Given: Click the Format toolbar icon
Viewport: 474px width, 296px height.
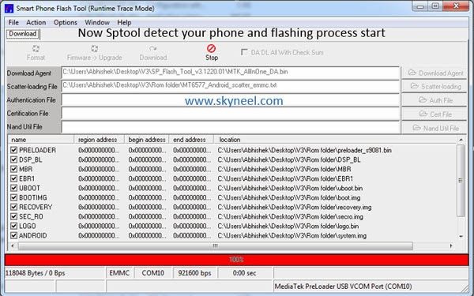Looking at the screenshot, I should pyautogui.click(x=36, y=49).
